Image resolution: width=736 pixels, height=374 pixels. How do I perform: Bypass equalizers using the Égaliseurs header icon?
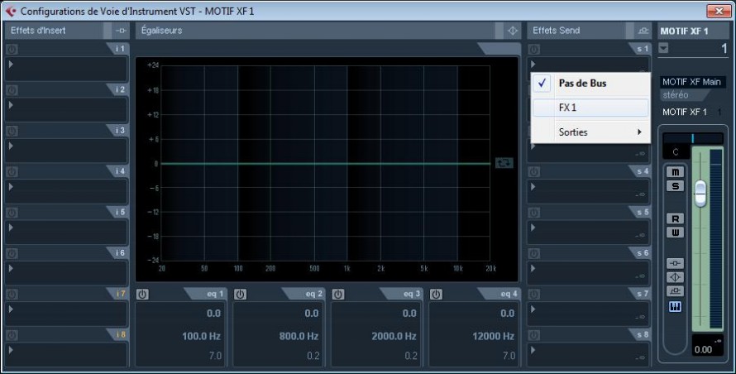point(512,31)
